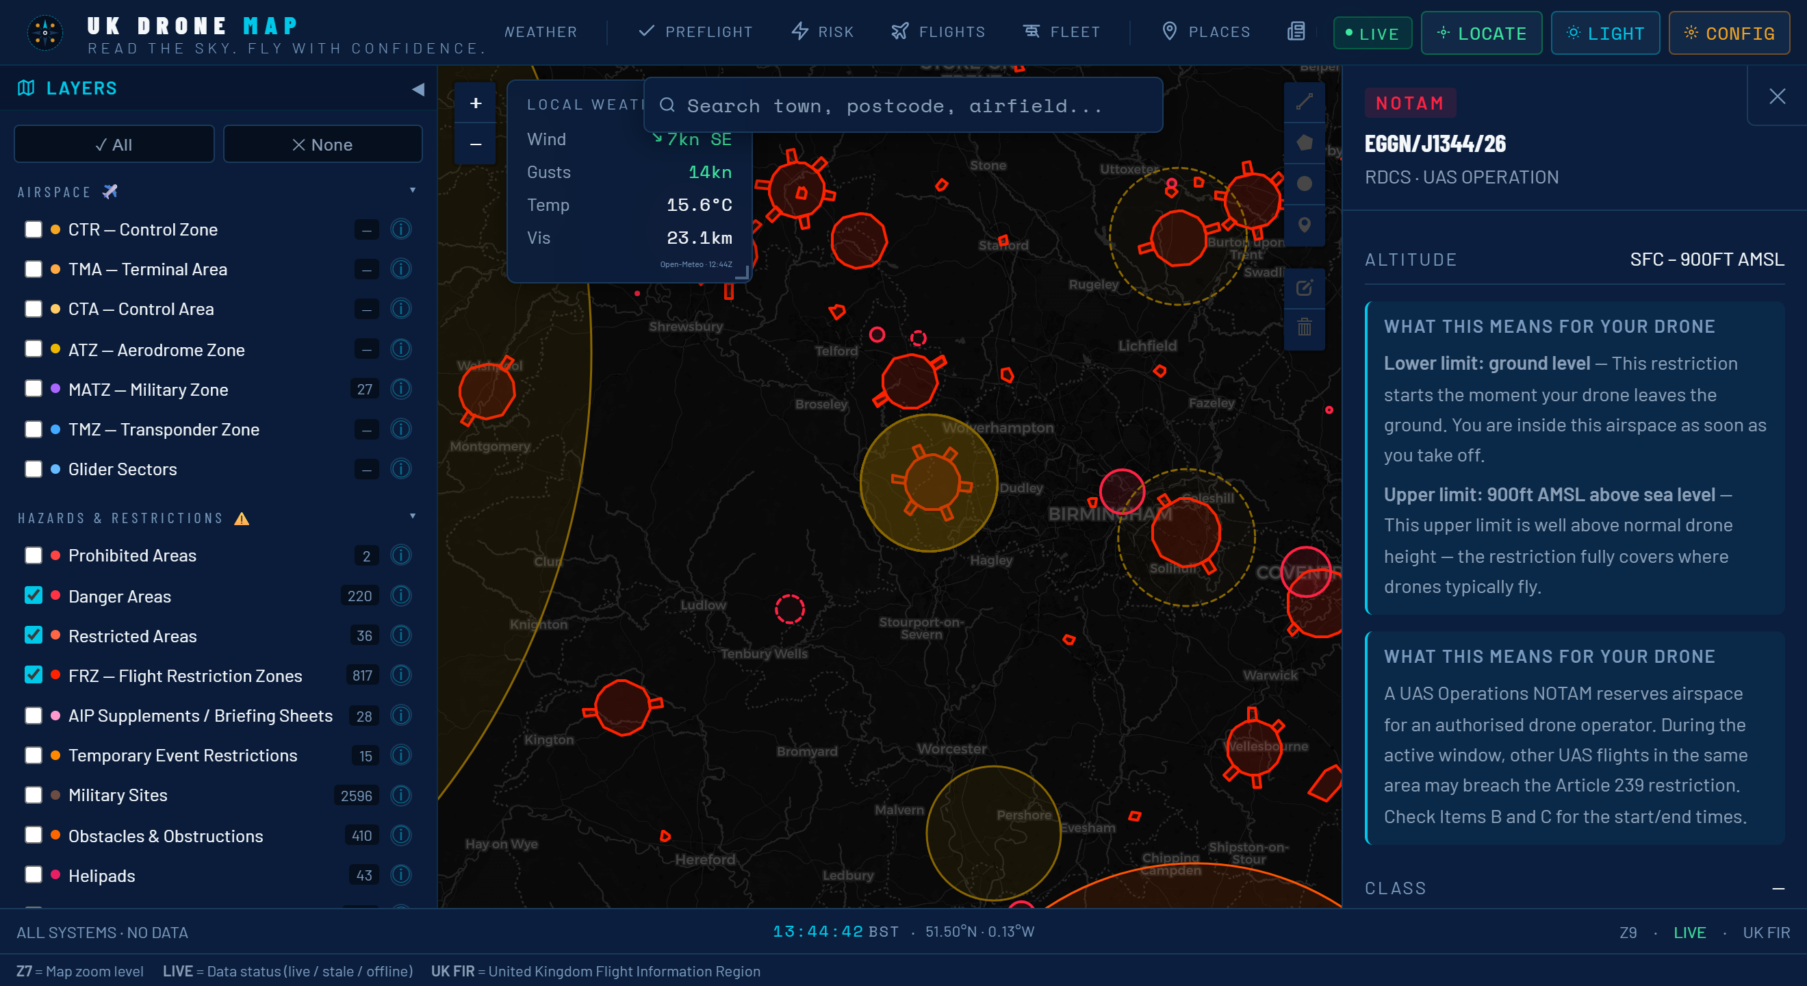Click the Z9 zoom level indicator
The width and height of the screenshot is (1807, 986).
click(x=1628, y=933)
